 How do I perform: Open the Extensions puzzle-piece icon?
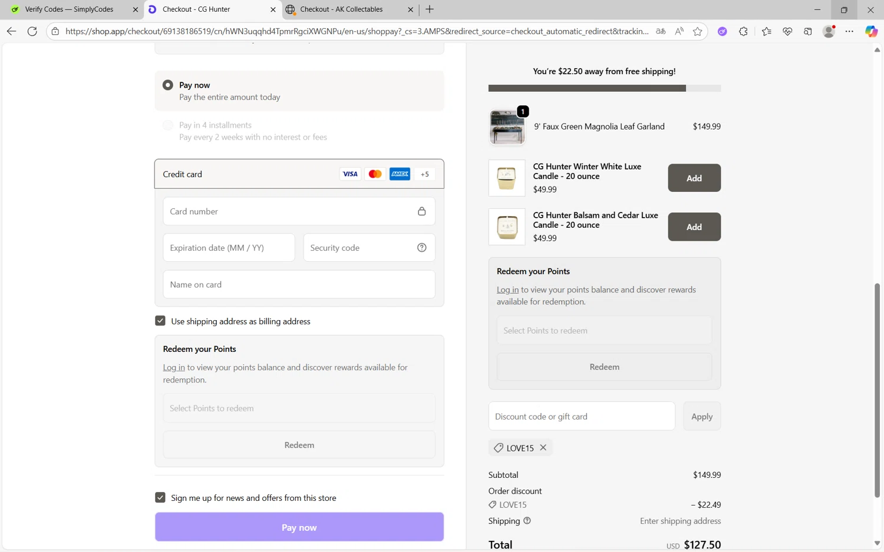click(x=743, y=31)
